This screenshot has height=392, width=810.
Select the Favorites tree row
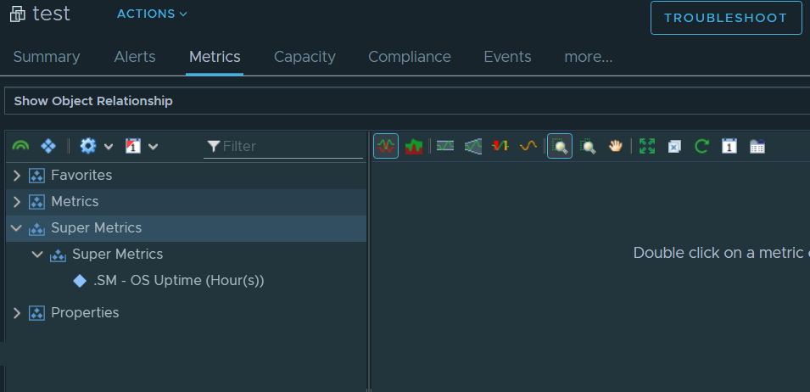[186, 175]
